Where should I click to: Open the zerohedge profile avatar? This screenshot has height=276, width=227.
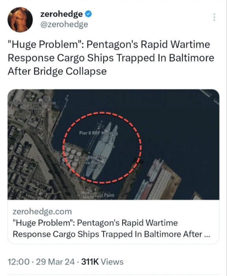coord(20,20)
